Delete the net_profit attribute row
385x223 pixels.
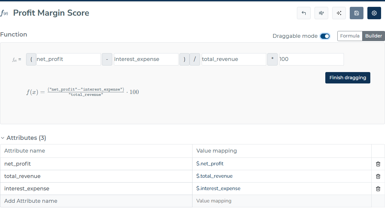click(378, 164)
